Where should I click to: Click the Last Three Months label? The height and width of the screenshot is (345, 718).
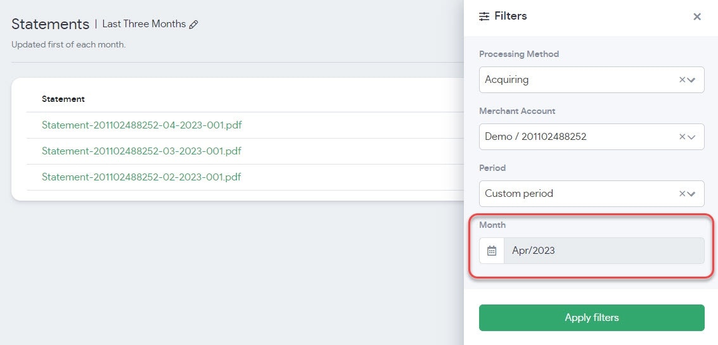click(144, 24)
